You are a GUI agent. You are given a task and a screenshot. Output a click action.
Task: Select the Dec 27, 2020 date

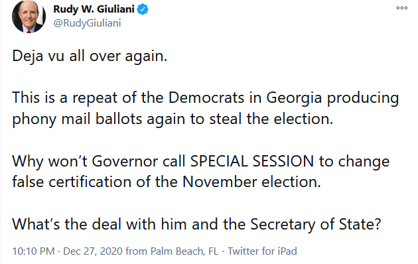(93, 251)
